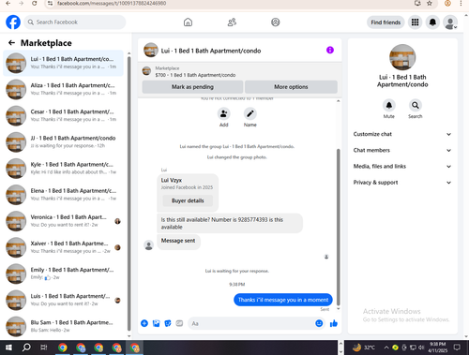This screenshot has height=355, width=469.
Task: Attach a photo using the image icon
Action: (156, 323)
